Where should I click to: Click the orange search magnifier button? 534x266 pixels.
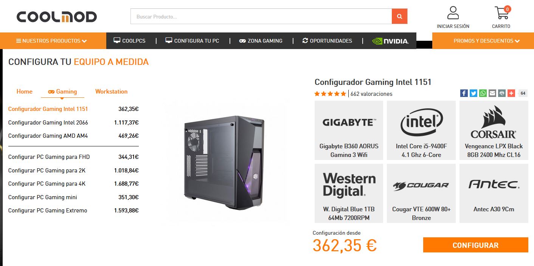pos(399,16)
